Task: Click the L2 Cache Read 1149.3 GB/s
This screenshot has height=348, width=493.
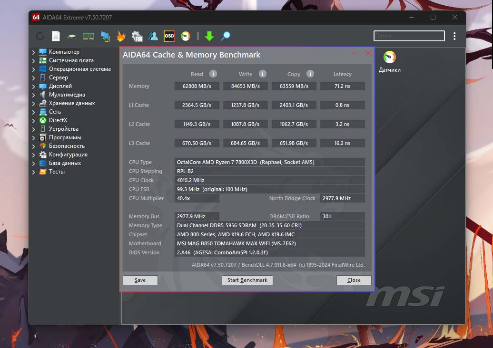Action: (197, 124)
